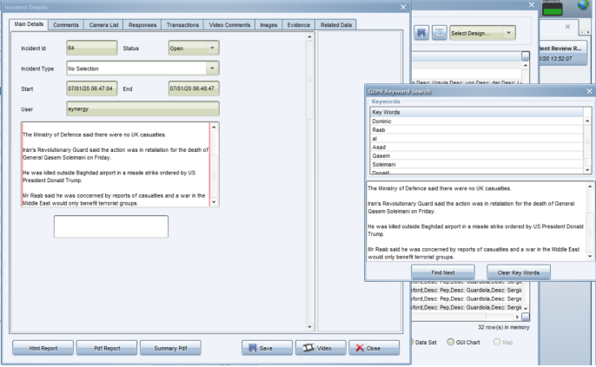The height and width of the screenshot is (367, 596).
Task: Click the keywords list vertical scrollbar
Action: (587, 143)
